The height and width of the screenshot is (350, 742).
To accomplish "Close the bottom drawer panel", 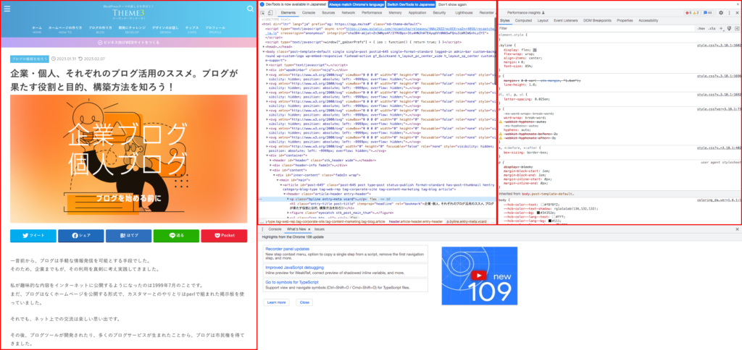I will coord(737,229).
